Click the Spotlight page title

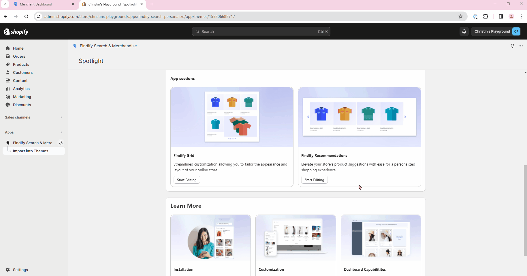tap(91, 61)
